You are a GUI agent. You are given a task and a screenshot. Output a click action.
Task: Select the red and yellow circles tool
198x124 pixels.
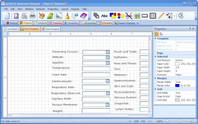(x=121, y=16)
